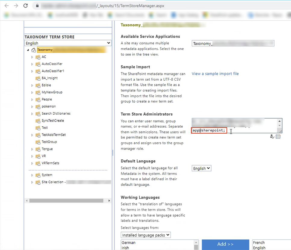Select the MyNewGroup term group
The height and width of the screenshot is (250, 291).
(x=52, y=92)
